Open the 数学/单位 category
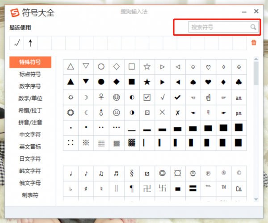This screenshot has width=268, height=223. tap(30, 98)
